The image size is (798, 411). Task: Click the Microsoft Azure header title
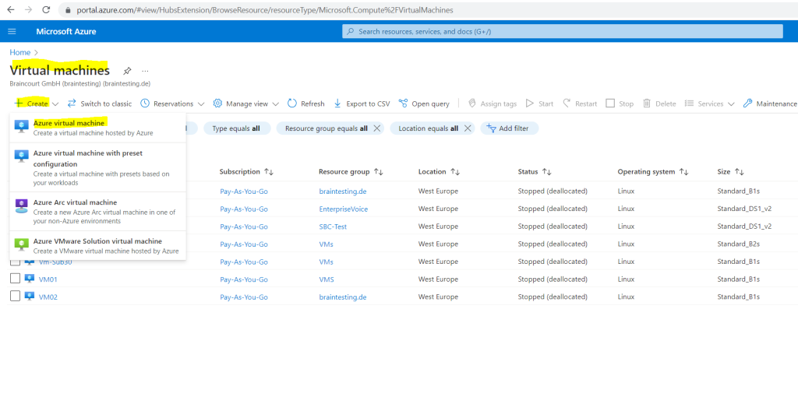tap(66, 32)
